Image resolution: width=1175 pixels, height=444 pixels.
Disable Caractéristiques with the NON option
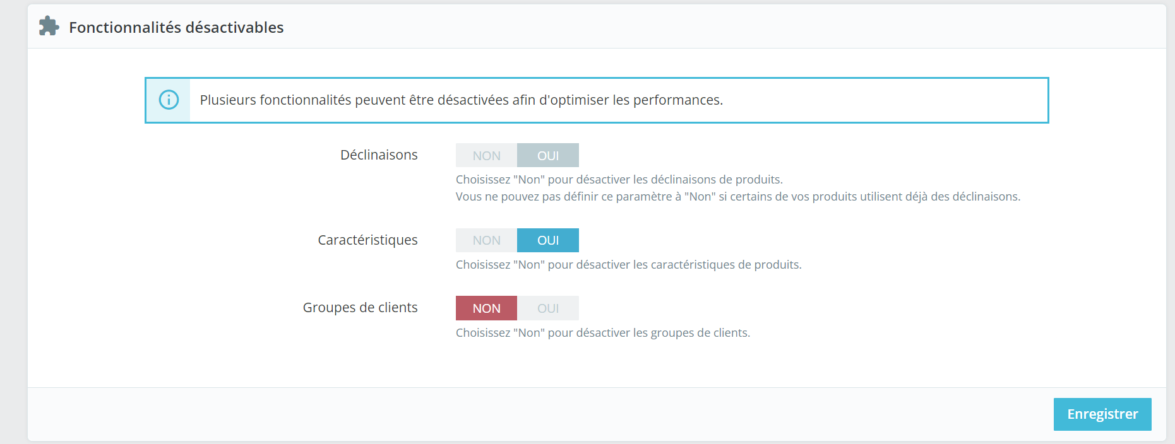coord(486,240)
